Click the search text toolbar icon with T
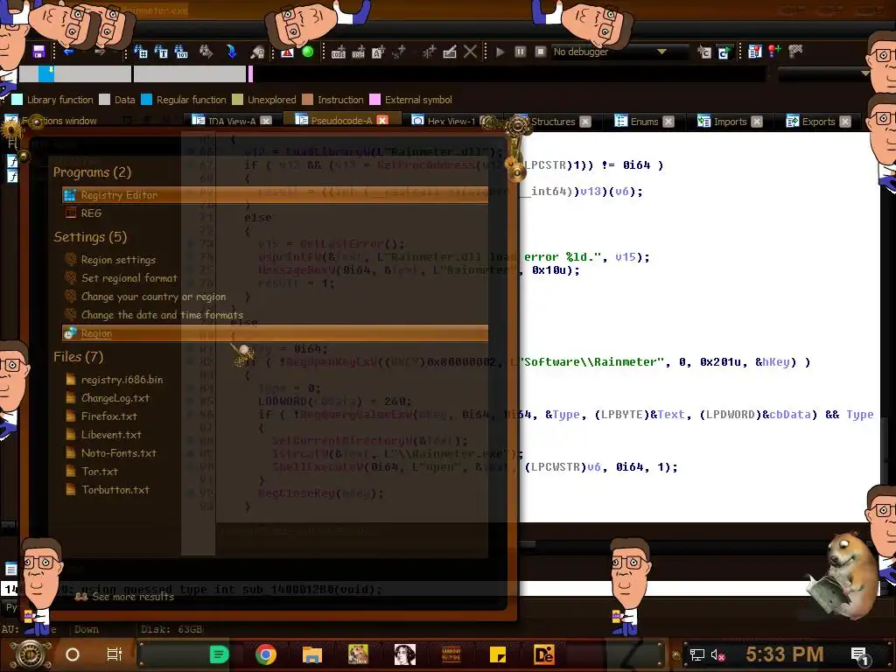 click(161, 52)
